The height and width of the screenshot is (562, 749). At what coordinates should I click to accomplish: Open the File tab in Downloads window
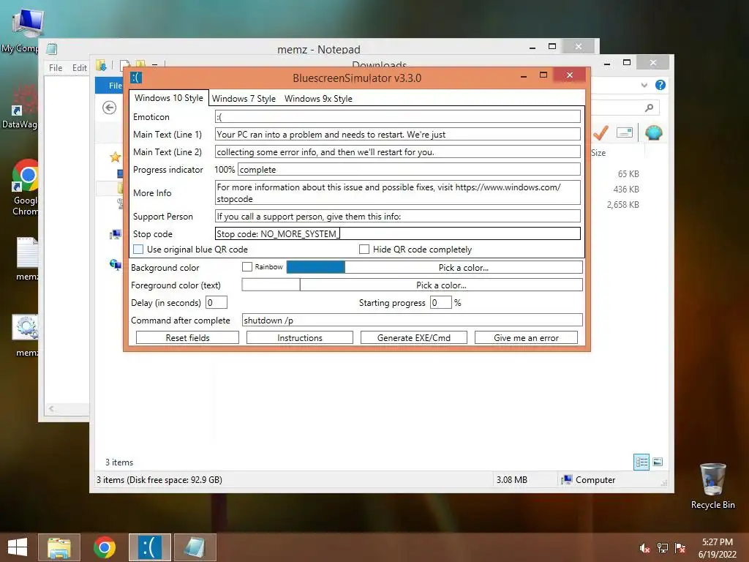110,85
